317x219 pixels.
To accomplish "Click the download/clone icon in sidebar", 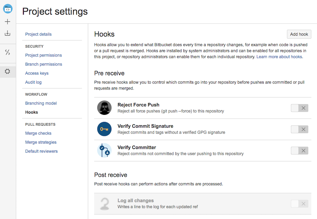I will 8,33.
